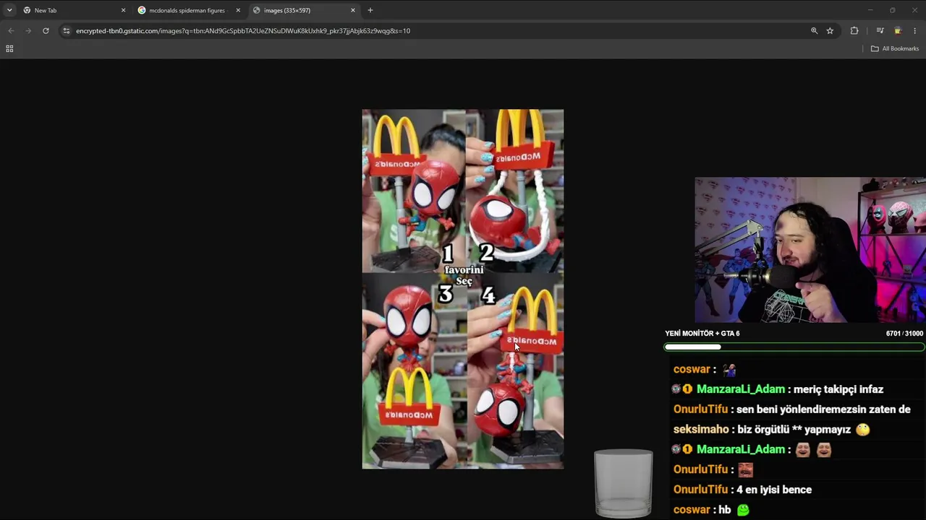Restore down the Chrome window

click(893, 10)
